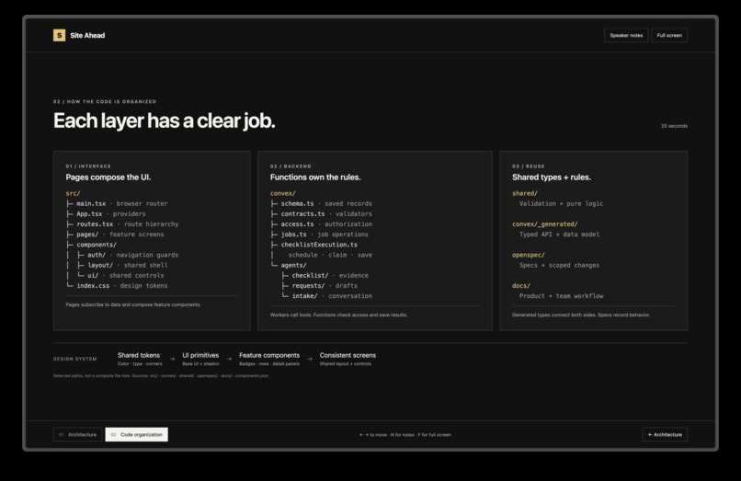Screen dimensions: 741x481
Task: Click the '20 seconds' timer label
Action: tap(674, 126)
